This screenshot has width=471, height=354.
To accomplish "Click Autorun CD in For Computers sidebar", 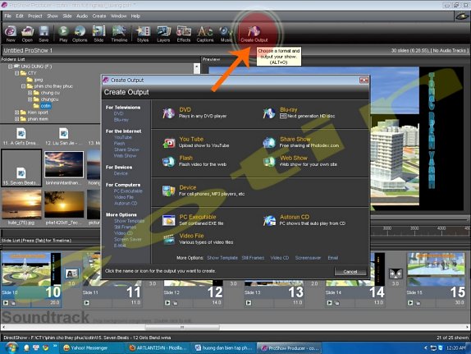I will pos(126,204).
